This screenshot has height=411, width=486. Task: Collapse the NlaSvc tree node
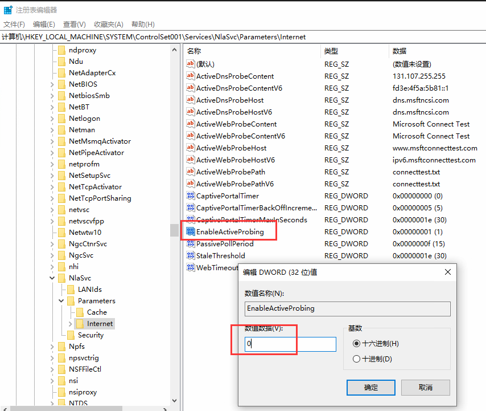coord(52,278)
